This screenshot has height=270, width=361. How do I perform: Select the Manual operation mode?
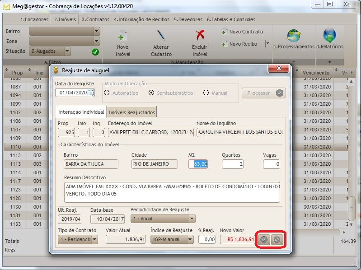206,93
